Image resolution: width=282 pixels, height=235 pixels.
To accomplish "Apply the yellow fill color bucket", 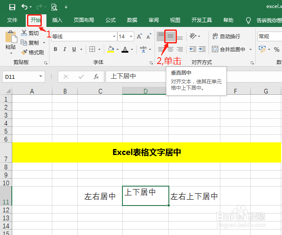I will 111,49.
